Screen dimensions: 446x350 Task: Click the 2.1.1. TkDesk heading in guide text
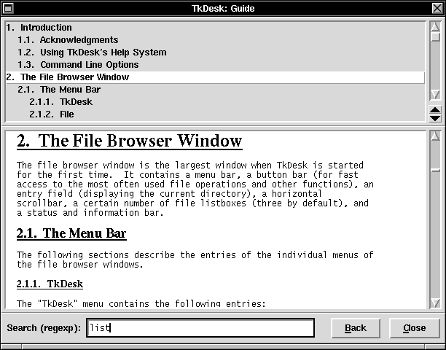(50, 284)
